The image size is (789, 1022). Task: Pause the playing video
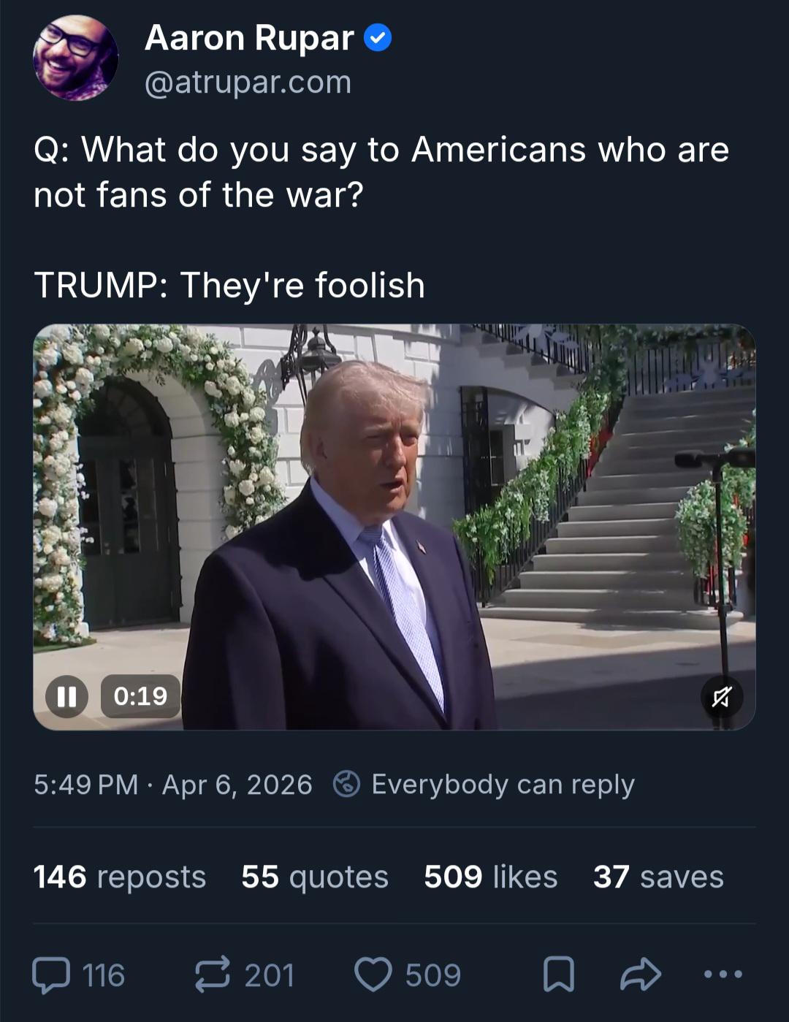tap(66, 695)
